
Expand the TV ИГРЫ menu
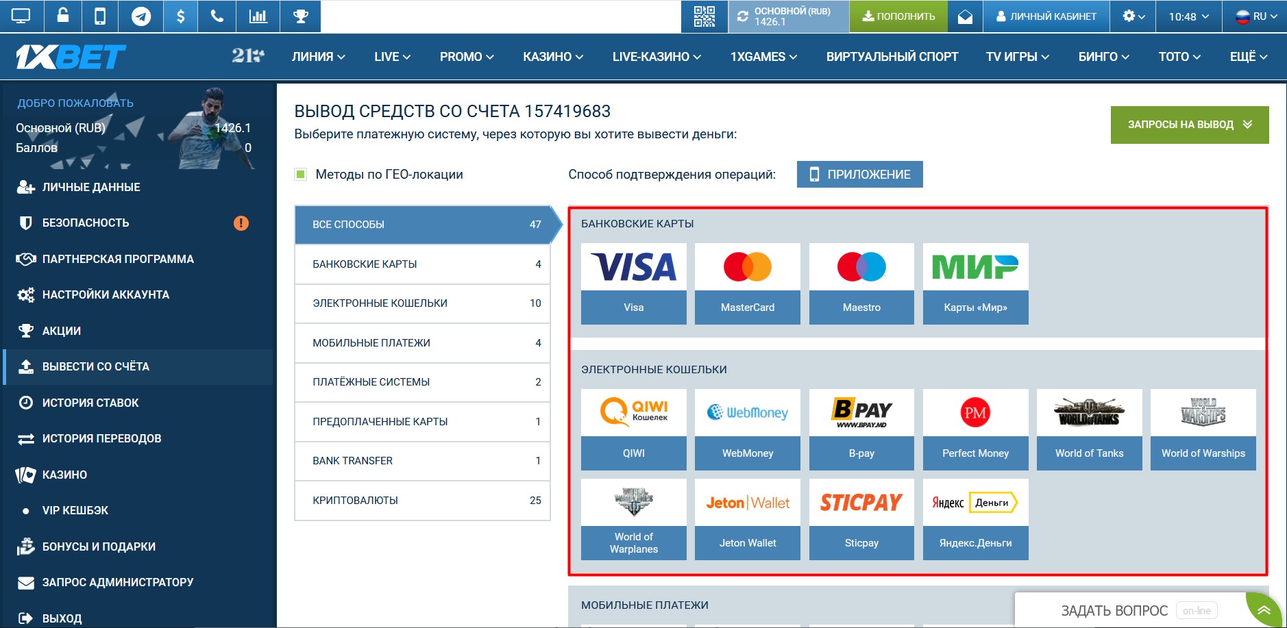coord(1018,57)
